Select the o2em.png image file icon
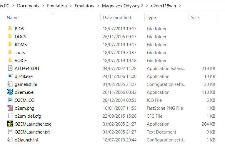Image resolution: width=225 pixels, height=155 pixels. click(10, 108)
